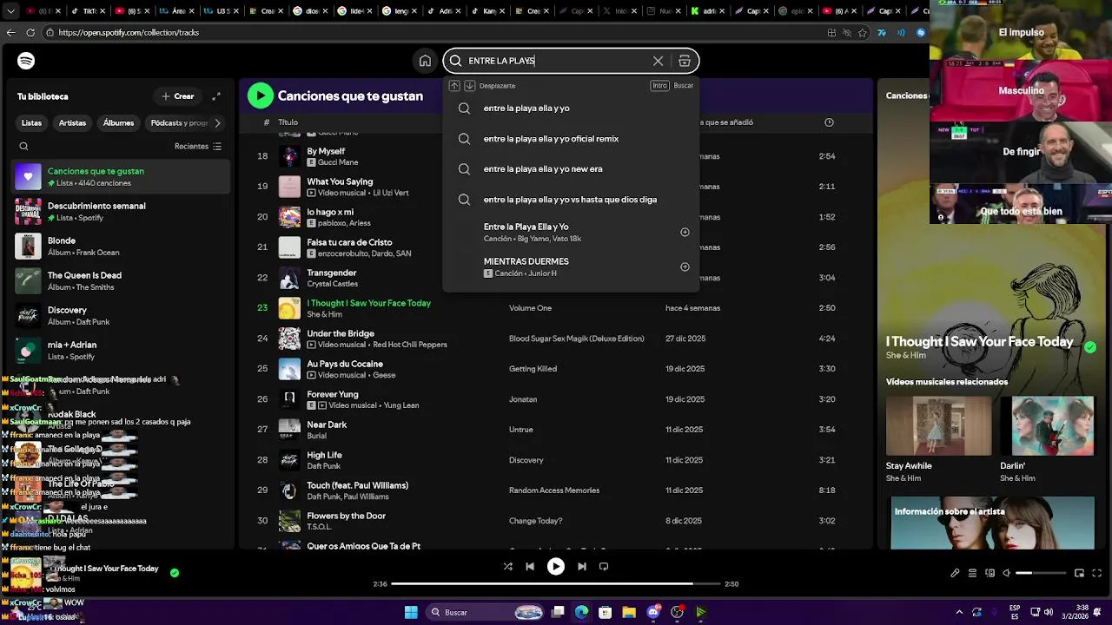Sort by the Título column header
The height and width of the screenshot is (625, 1112).
(x=288, y=122)
